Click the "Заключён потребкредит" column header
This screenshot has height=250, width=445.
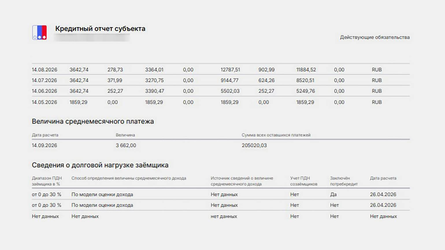[x=344, y=181]
